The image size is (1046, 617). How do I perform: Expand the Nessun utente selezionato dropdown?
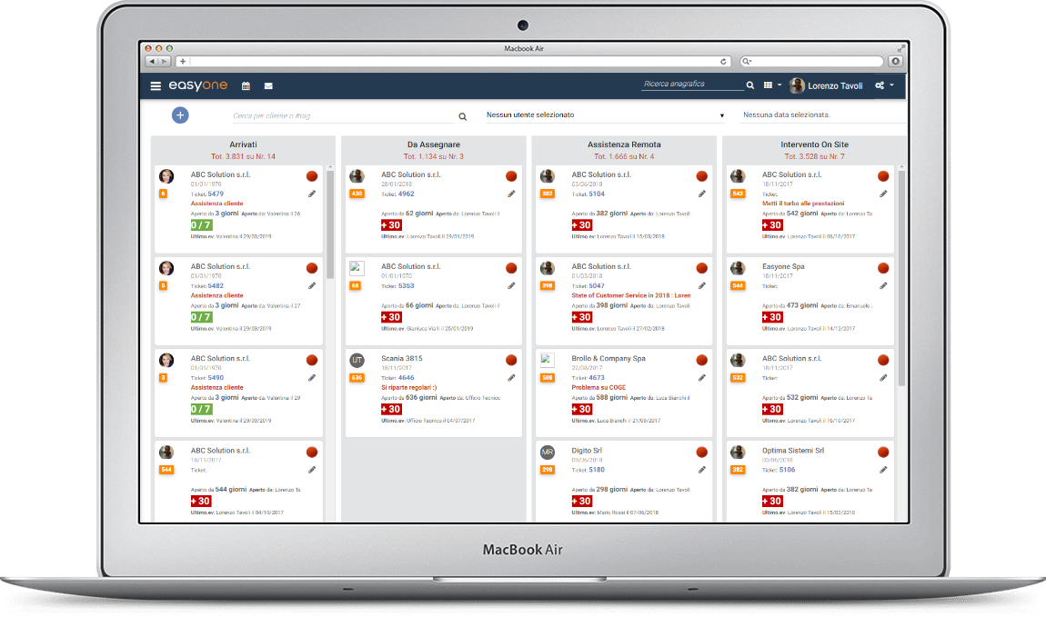tap(606, 115)
